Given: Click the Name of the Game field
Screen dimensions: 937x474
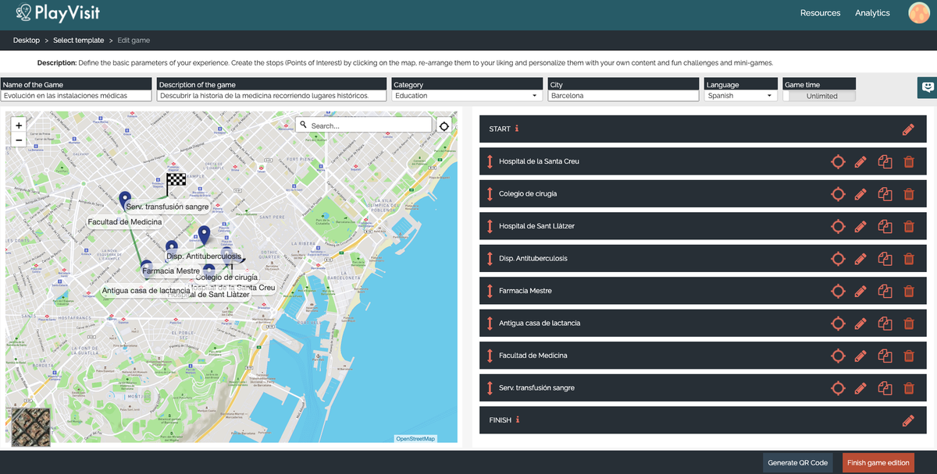Looking at the screenshot, I should click(76, 96).
